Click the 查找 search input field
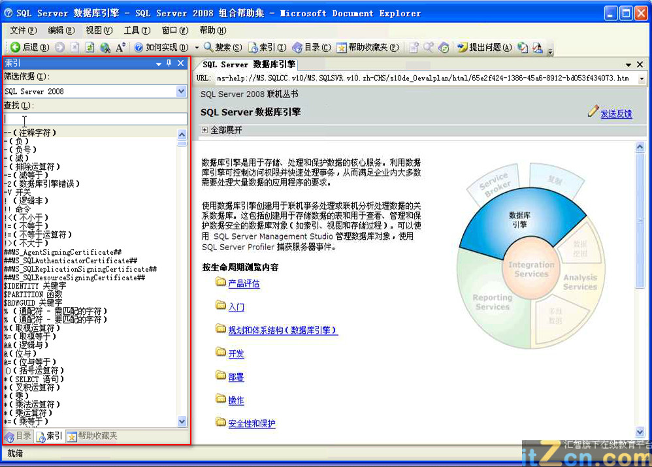The width and height of the screenshot is (652, 467). coord(95,119)
